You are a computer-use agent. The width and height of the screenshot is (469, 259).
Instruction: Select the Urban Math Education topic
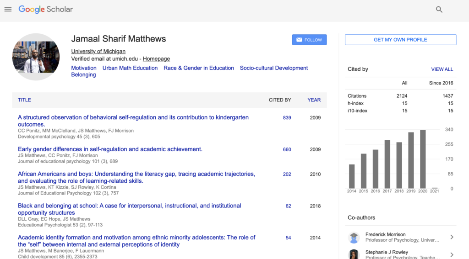tap(130, 68)
